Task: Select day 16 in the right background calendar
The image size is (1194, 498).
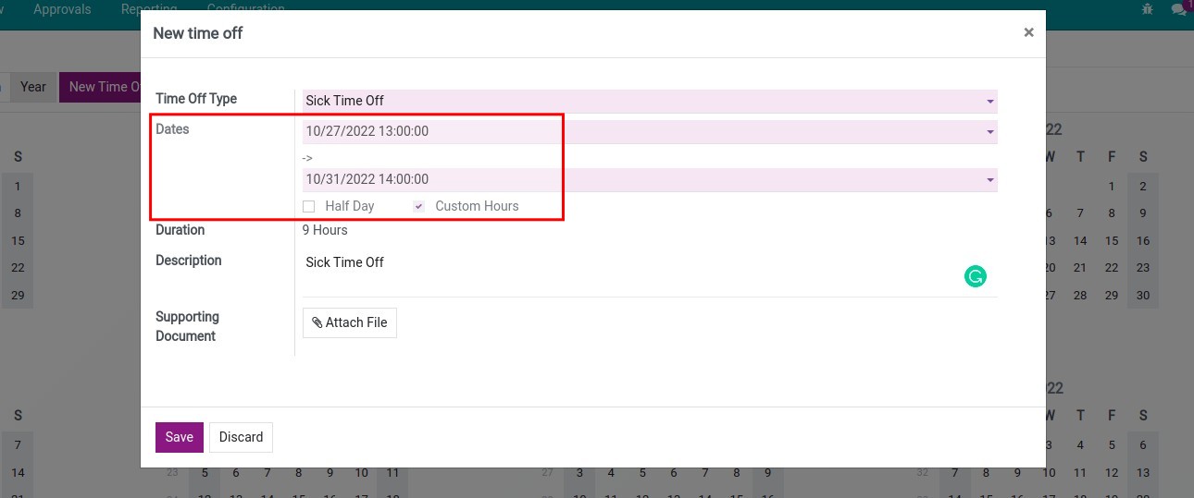Action: tap(1143, 241)
